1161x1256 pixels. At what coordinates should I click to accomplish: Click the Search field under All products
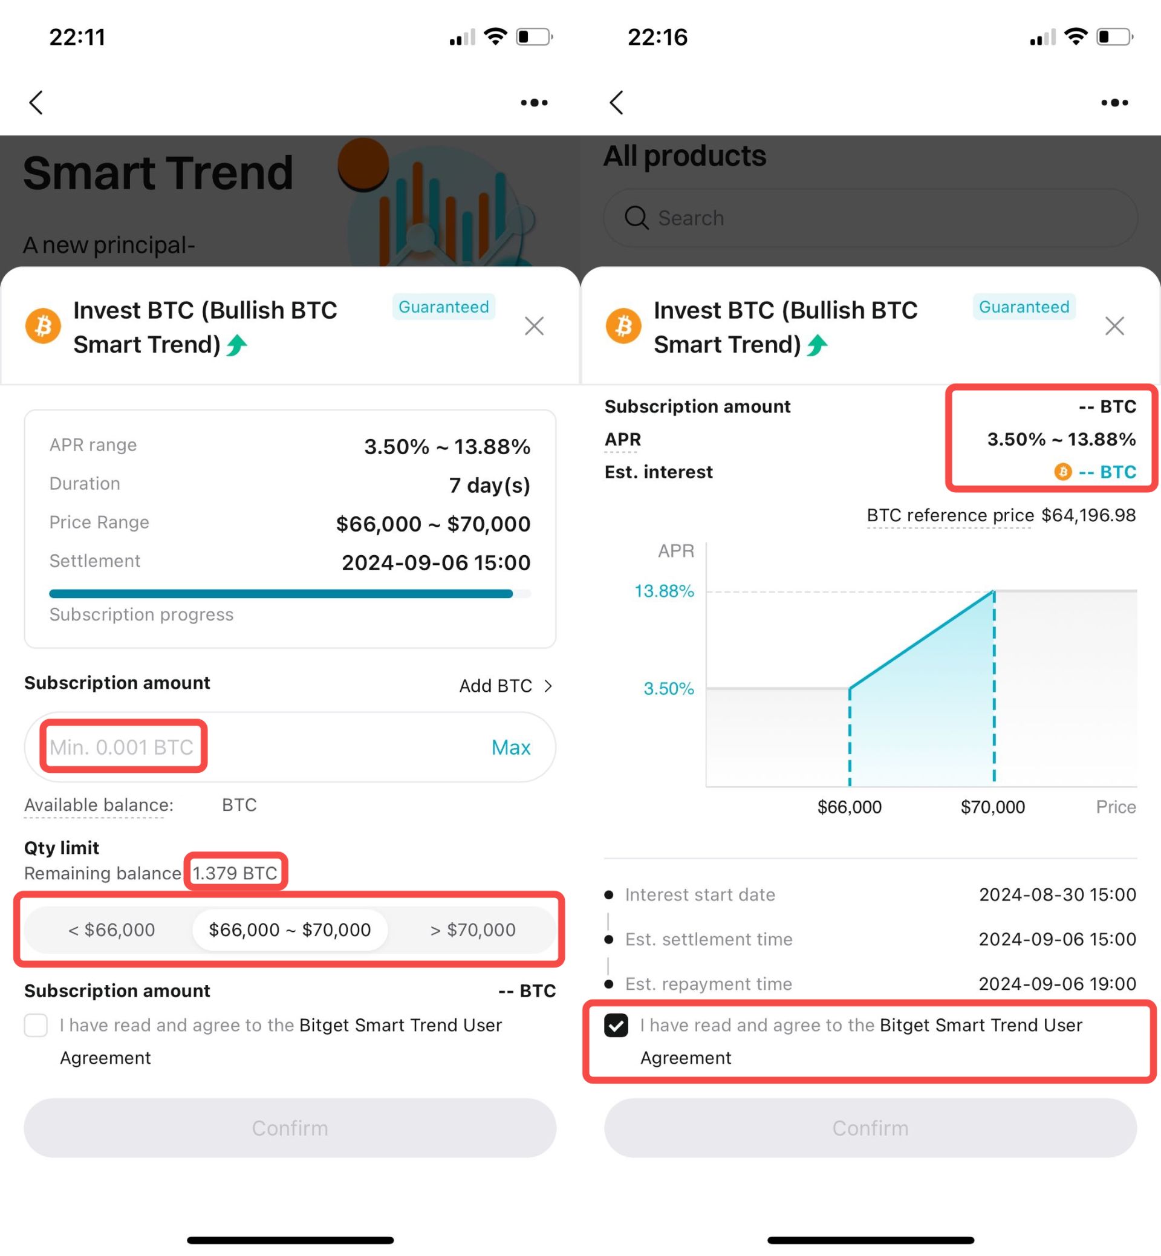point(870,218)
